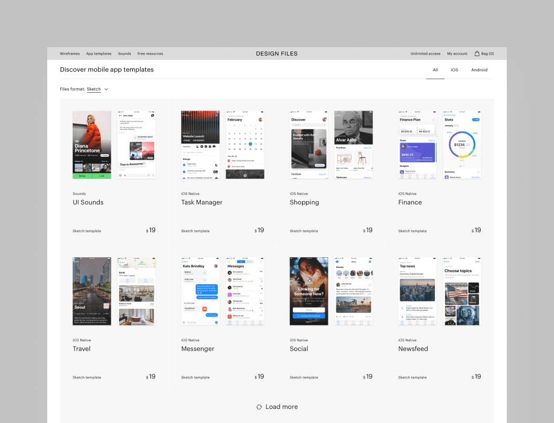This screenshot has height=423, width=554.
Task: Click the Website Launch task preview
Action: pyautogui.click(x=200, y=145)
